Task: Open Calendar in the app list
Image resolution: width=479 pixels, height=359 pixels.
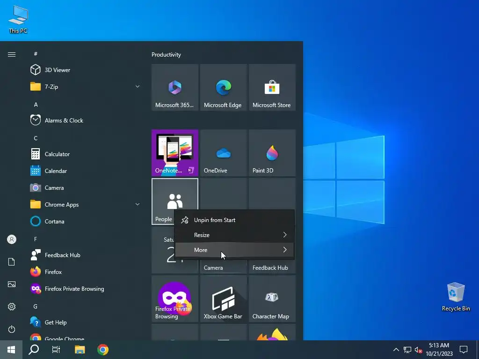Action: 85,171
